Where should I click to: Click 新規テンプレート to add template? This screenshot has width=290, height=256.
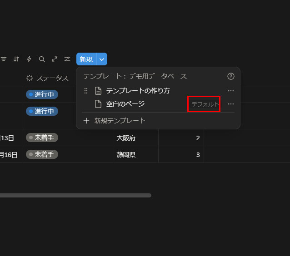[120, 121]
